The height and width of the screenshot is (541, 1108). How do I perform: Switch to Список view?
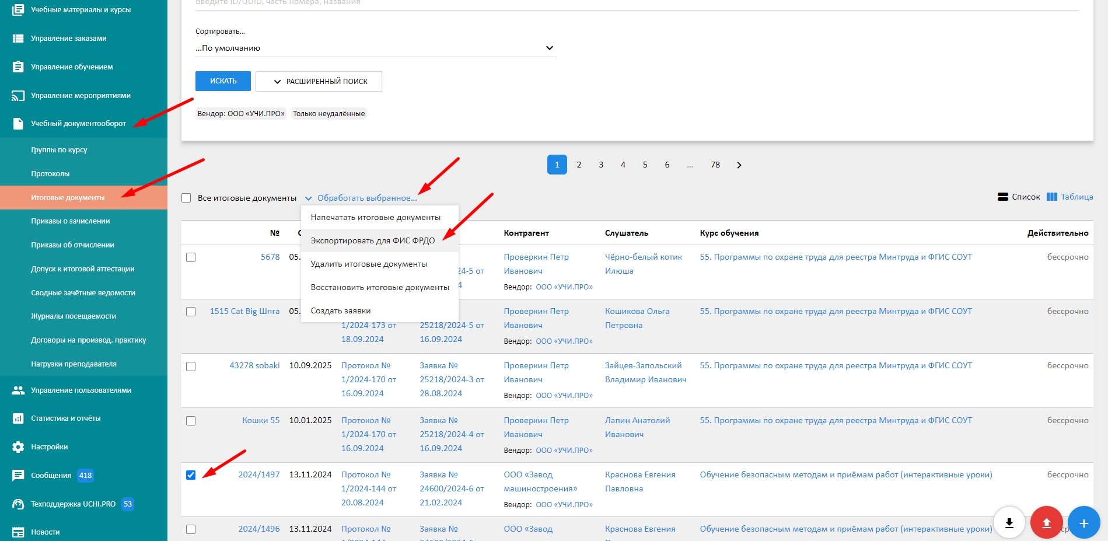coord(1019,197)
